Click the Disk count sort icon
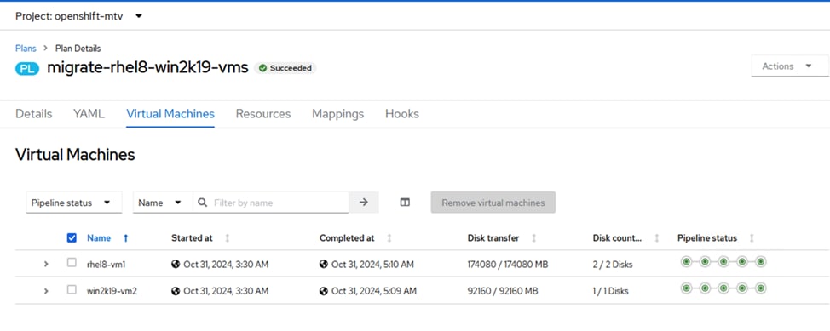 [x=657, y=238]
